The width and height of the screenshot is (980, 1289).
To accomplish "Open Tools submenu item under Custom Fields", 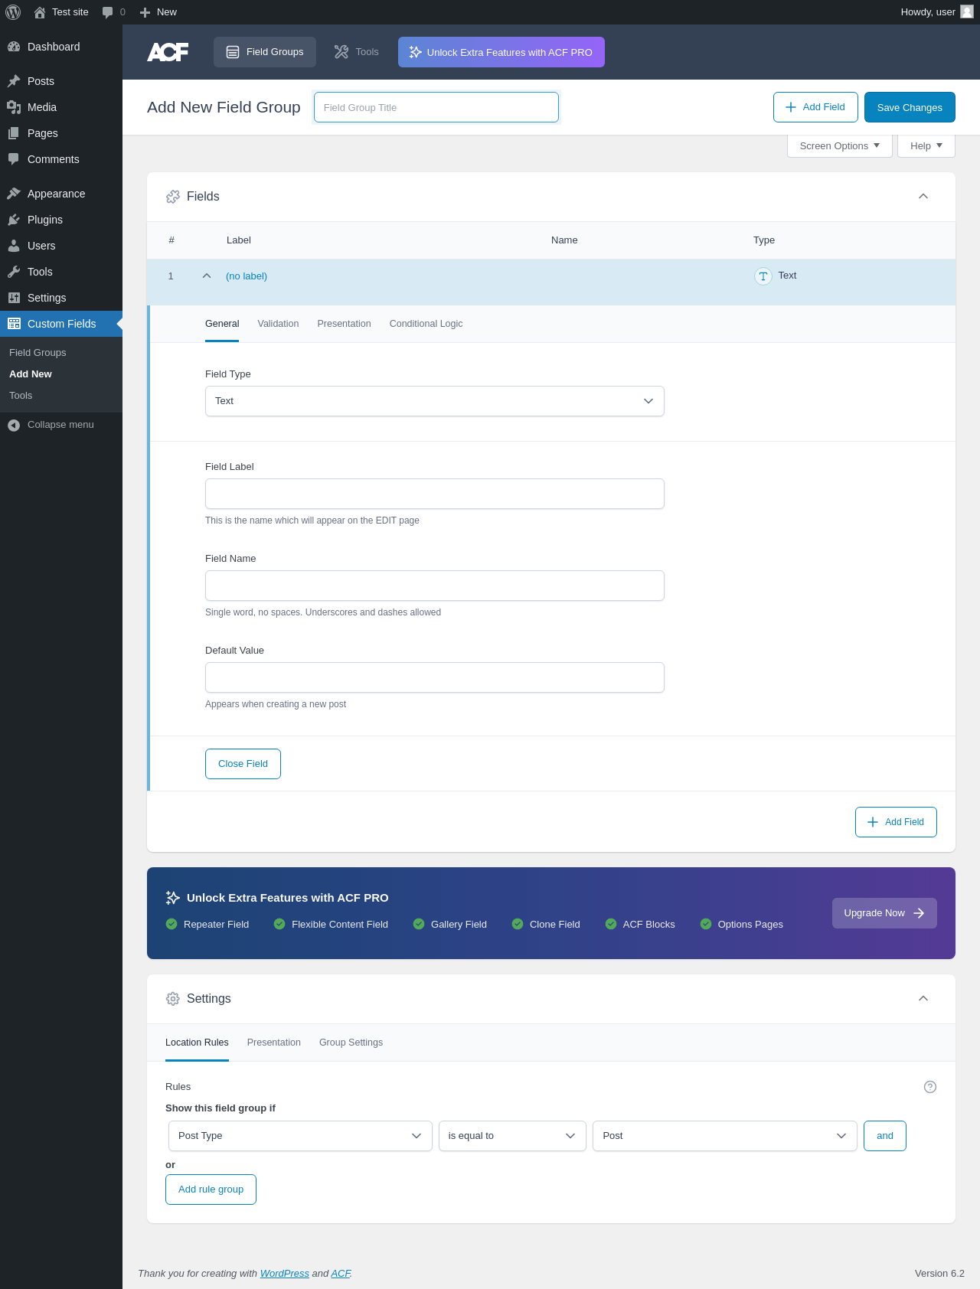I will (x=21, y=396).
